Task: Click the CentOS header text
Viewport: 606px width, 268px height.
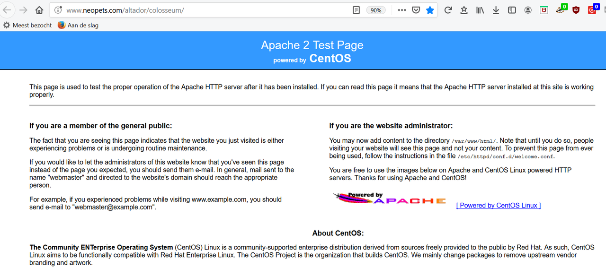Action: (x=330, y=59)
